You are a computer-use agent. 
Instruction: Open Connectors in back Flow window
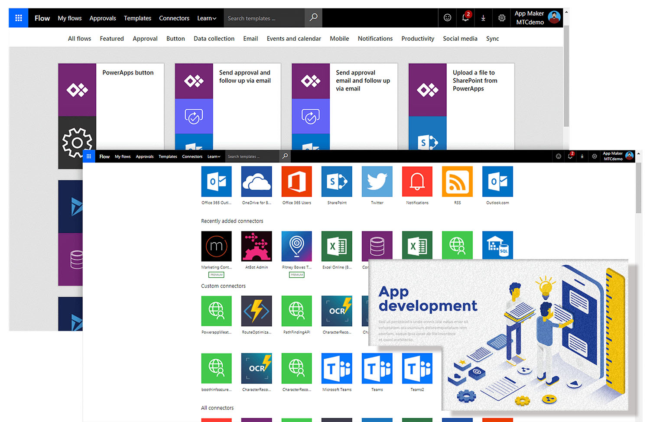174,18
